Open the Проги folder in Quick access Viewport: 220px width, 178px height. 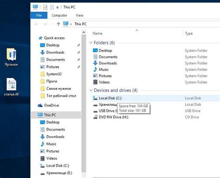point(49,81)
